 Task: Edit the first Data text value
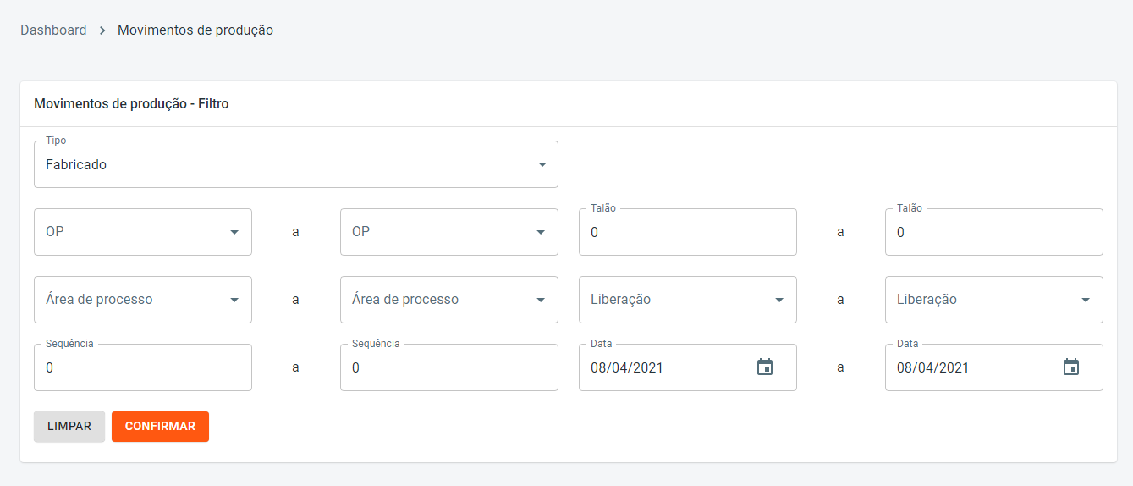(x=660, y=367)
